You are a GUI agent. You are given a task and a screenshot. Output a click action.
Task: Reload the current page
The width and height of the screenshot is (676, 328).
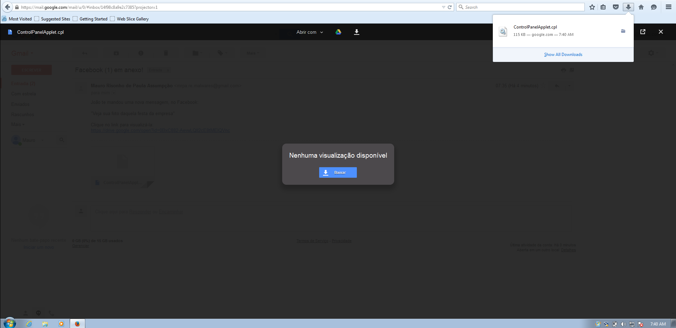point(449,7)
